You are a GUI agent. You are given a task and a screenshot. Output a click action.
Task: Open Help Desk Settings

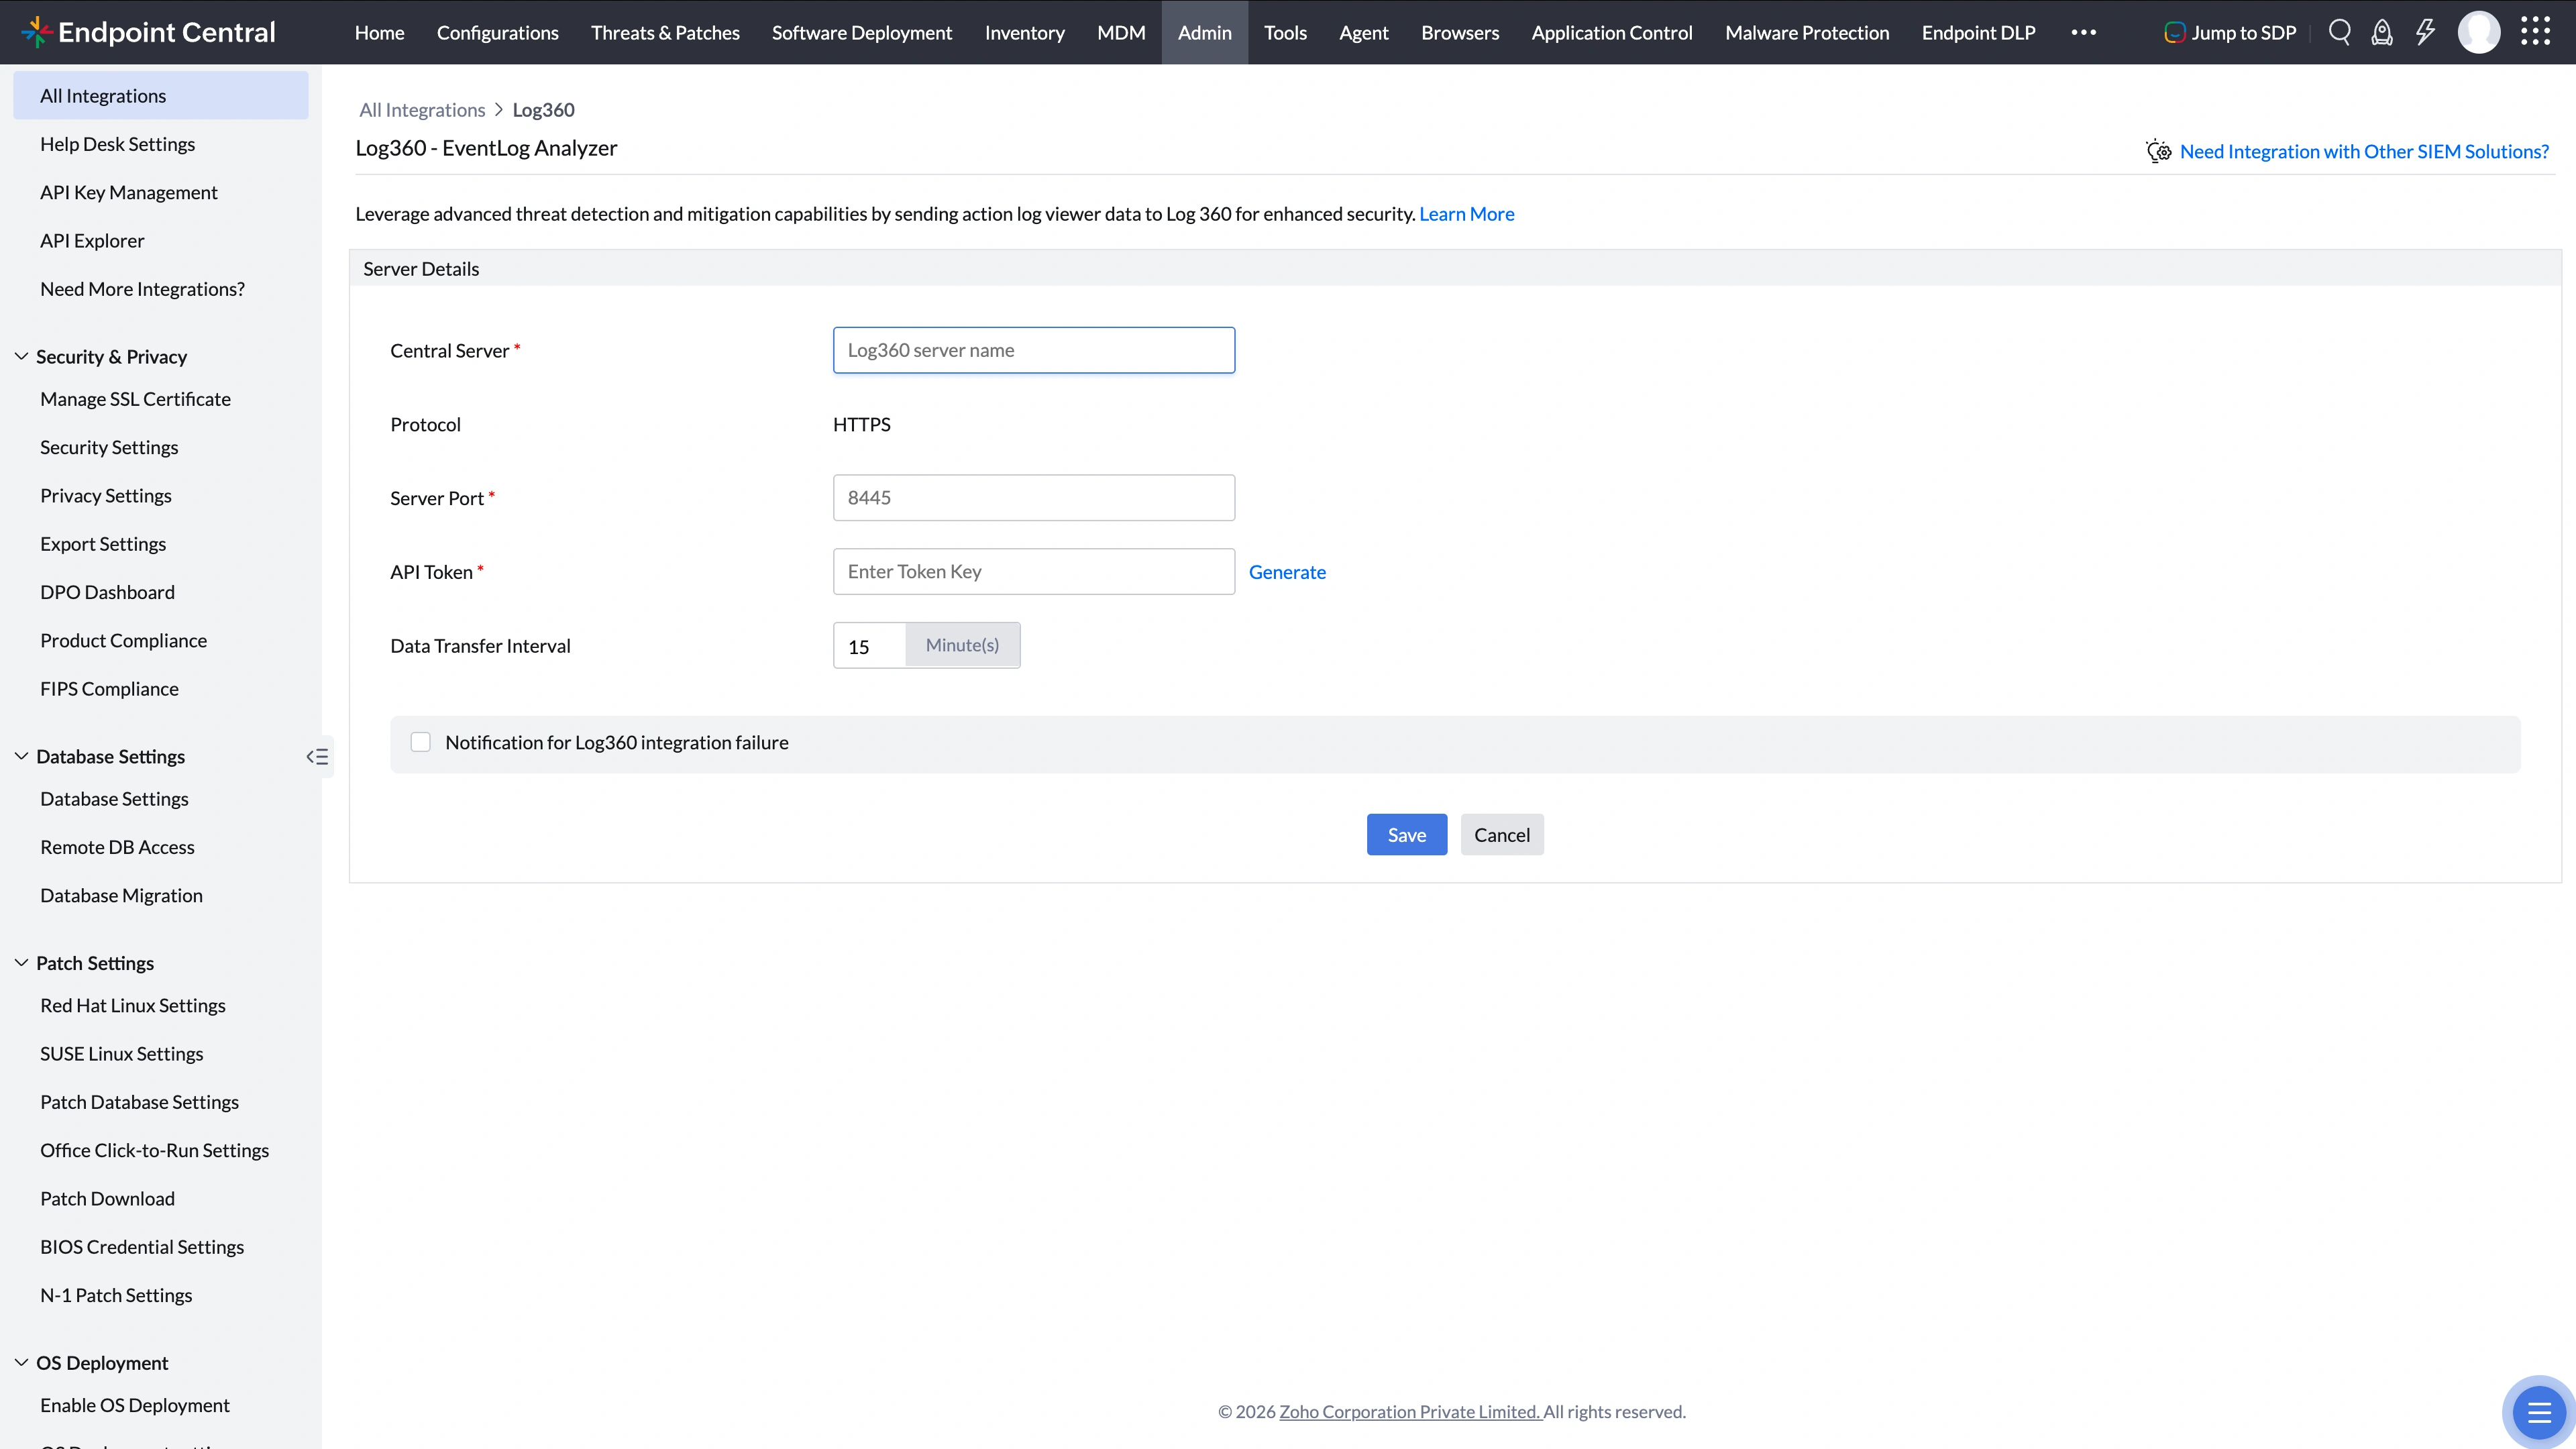(117, 144)
